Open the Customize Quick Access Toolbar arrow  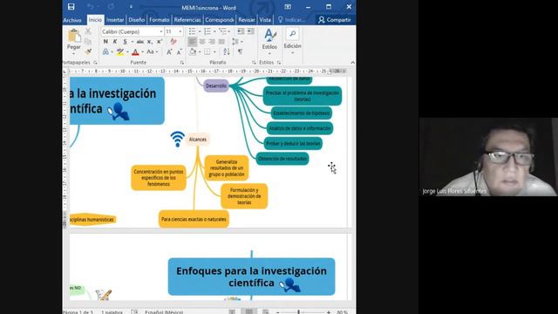pos(131,7)
